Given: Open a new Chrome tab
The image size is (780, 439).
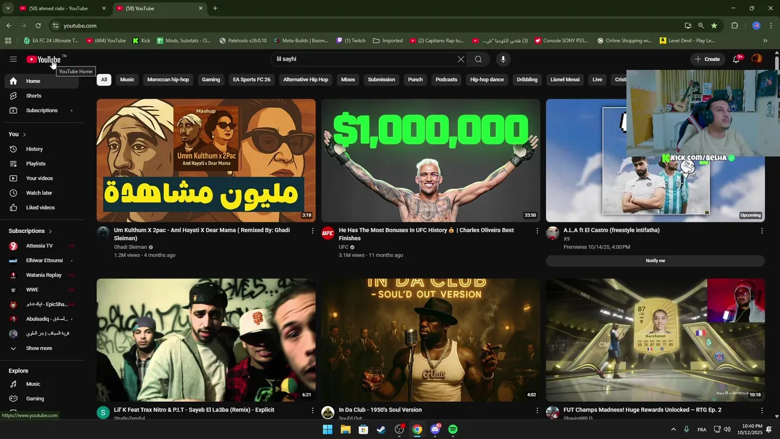Looking at the screenshot, I should (x=215, y=9).
